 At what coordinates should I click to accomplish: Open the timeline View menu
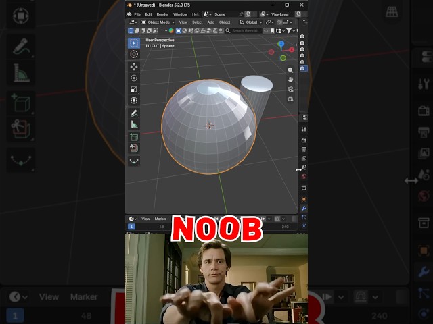click(x=145, y=219)
